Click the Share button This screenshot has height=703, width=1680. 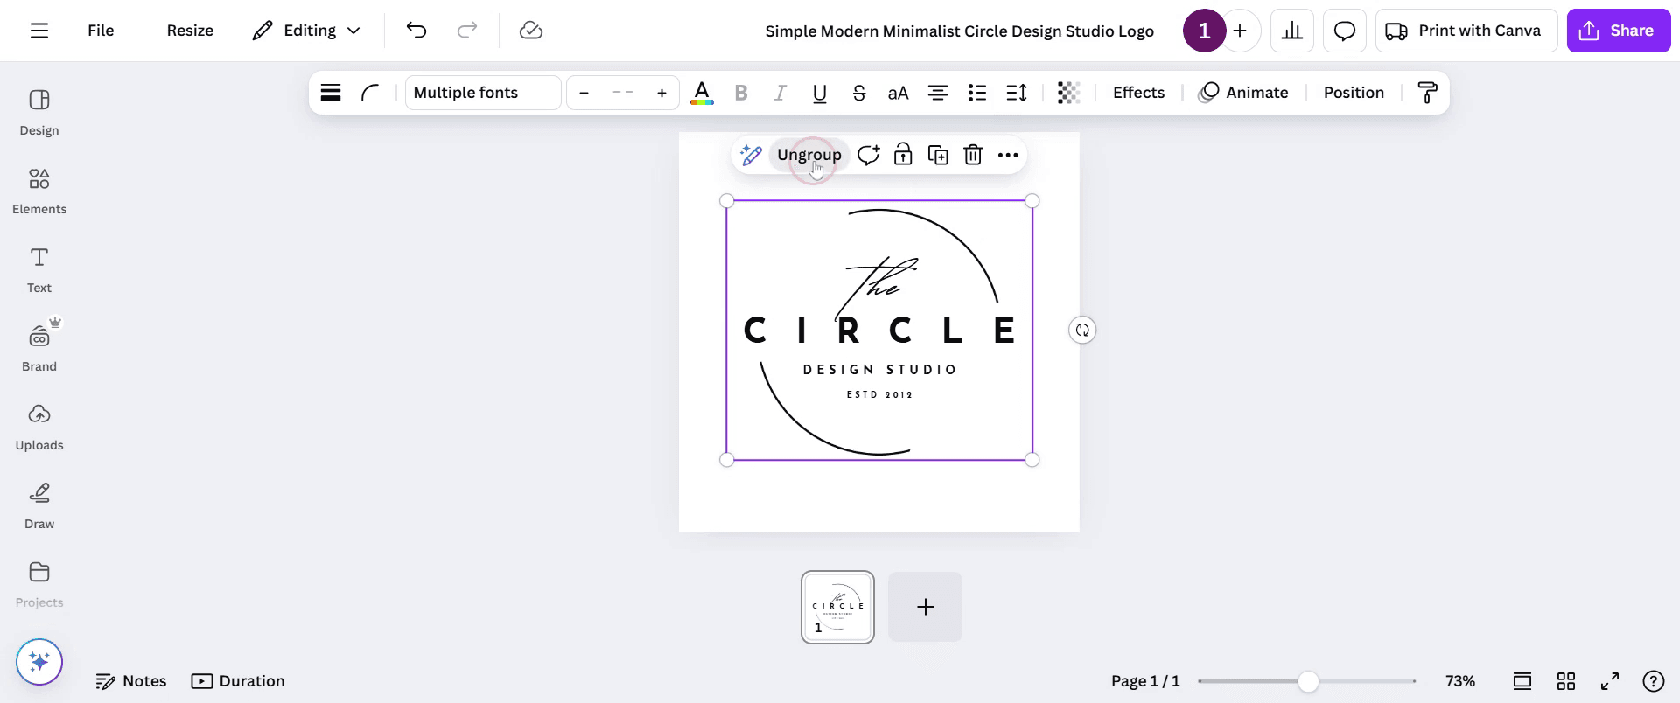[1619, 31]
